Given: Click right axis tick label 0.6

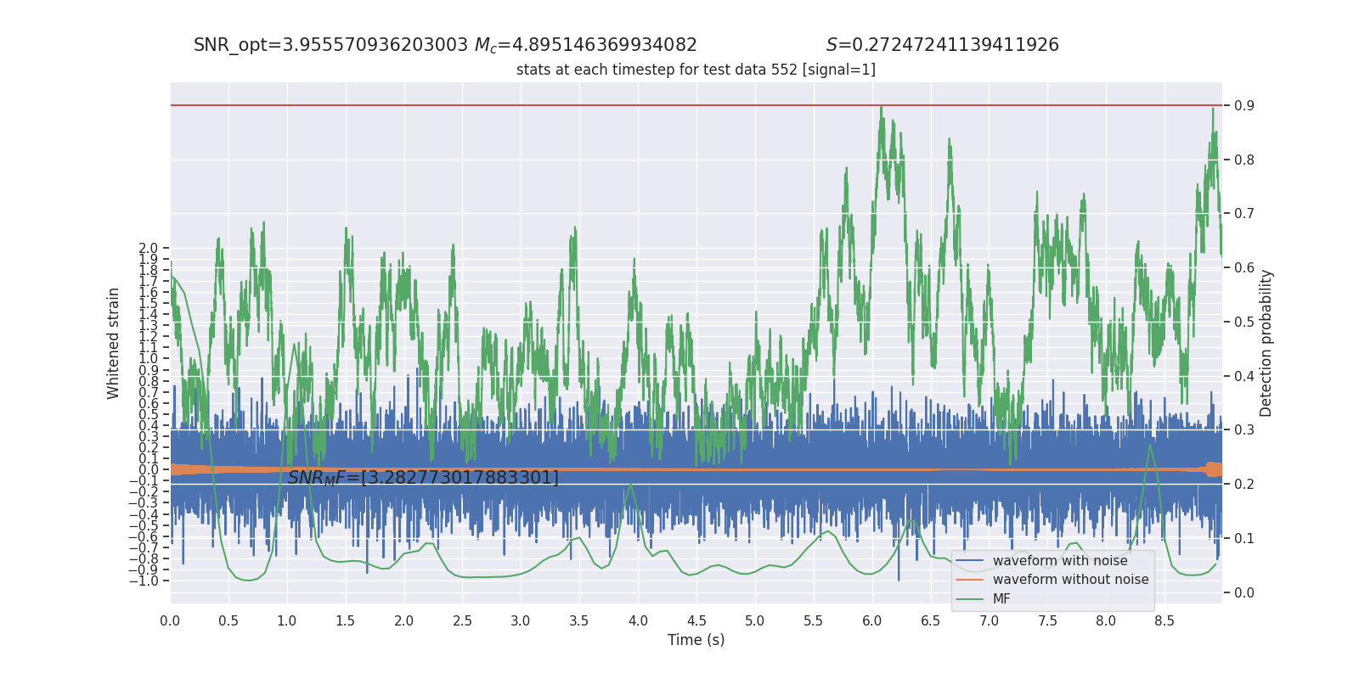Looking at the screenshot, I should pos(1244,267).
